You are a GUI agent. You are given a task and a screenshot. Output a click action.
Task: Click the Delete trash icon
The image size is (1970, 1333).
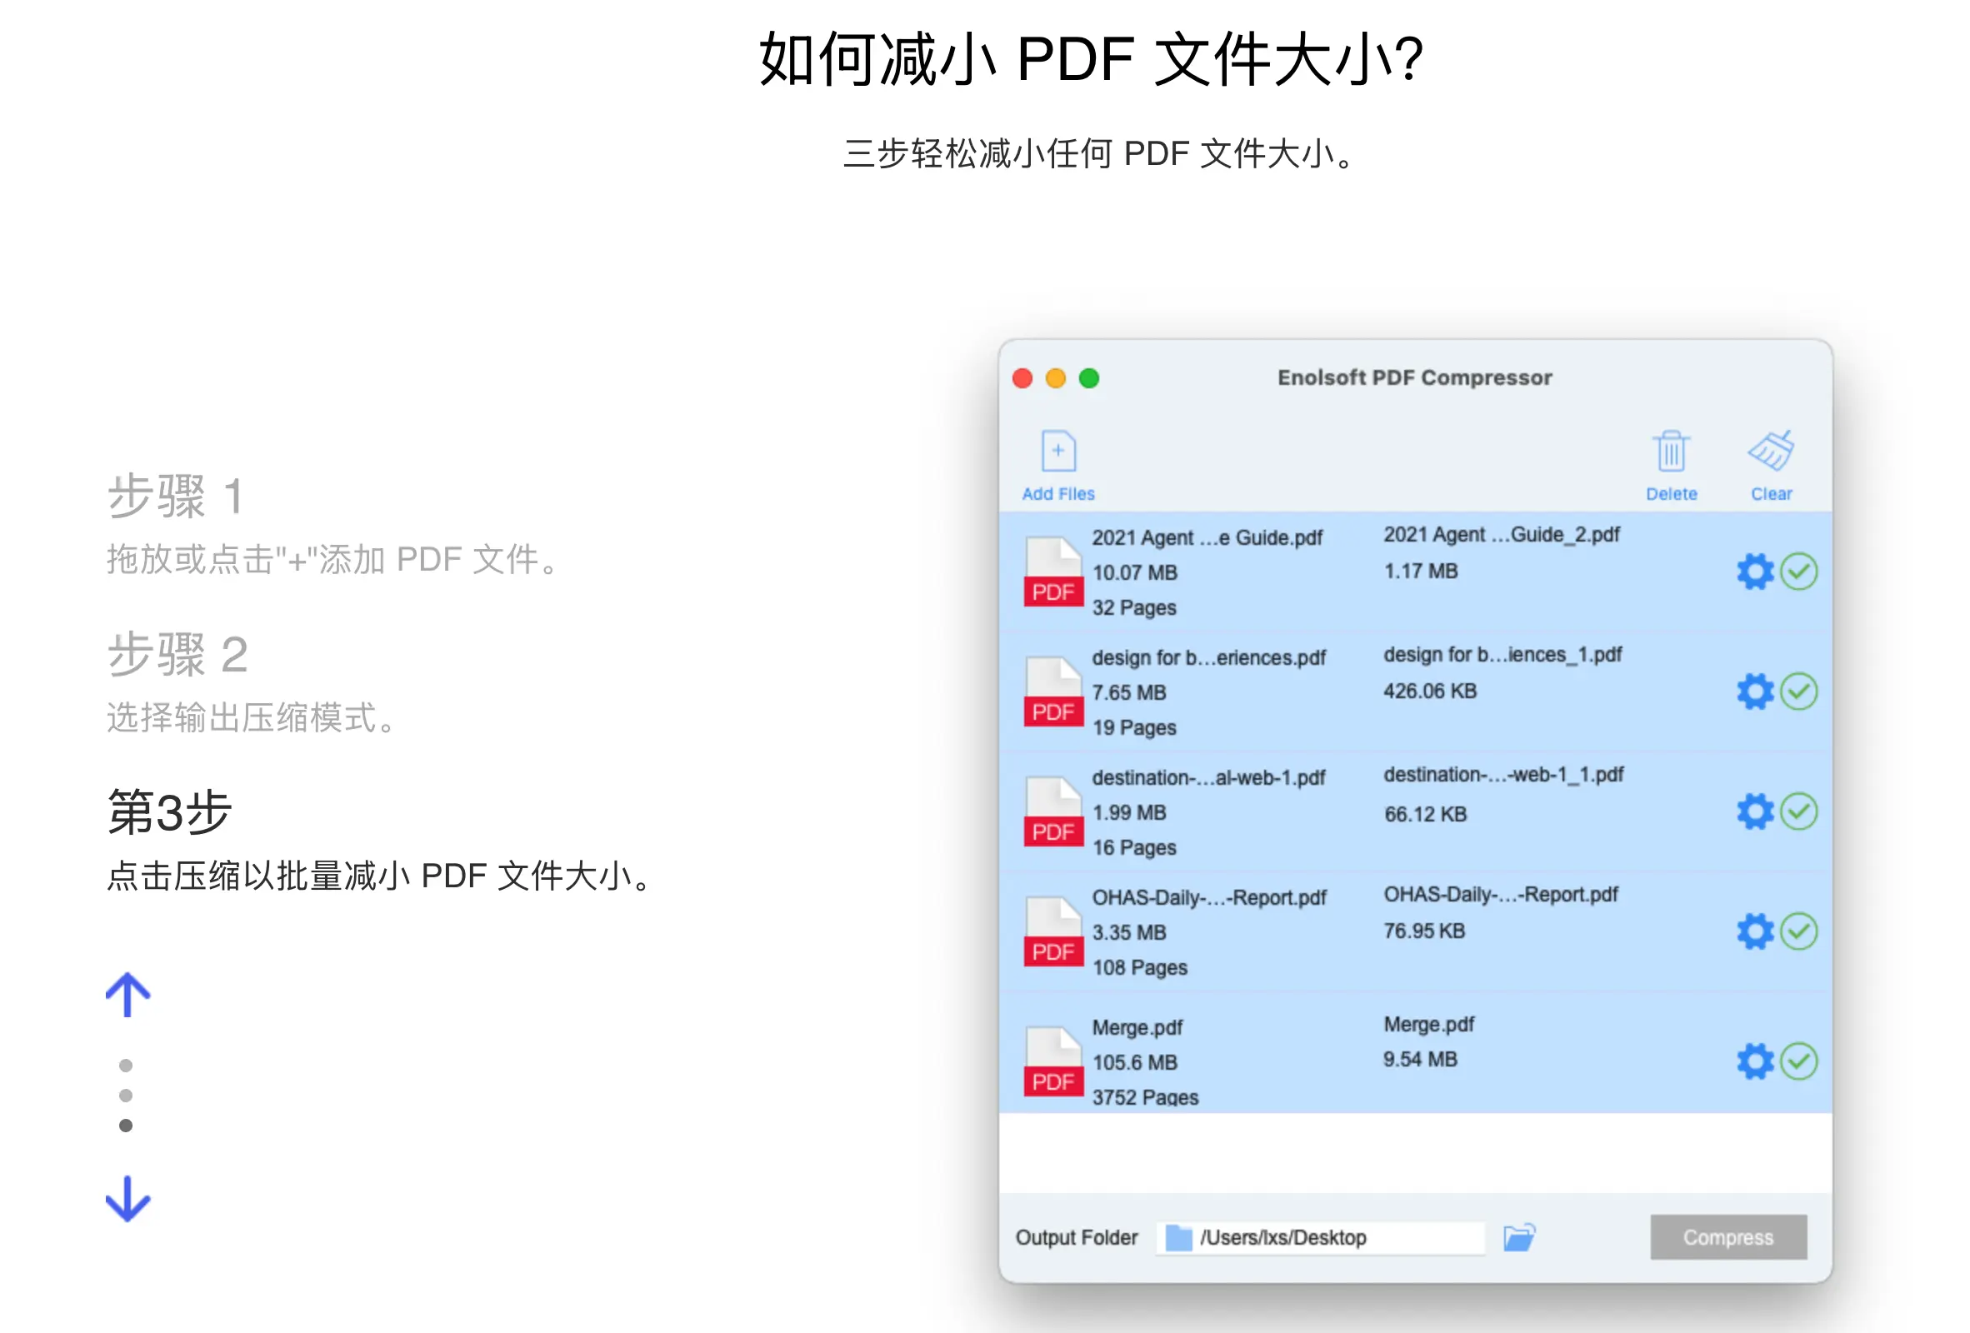point(1671,452)
